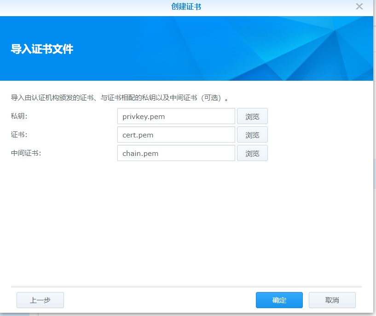
Task: Click 浏览 to browse for the private key
Action: pyautogui.click(x=252, y=116)
